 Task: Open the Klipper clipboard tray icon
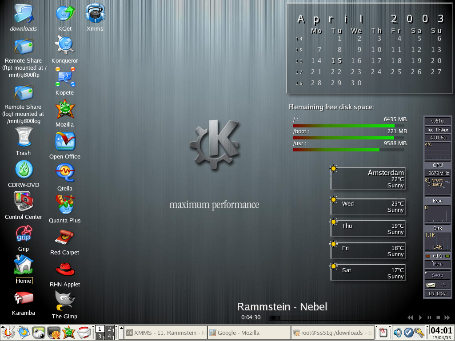(383, 333)
